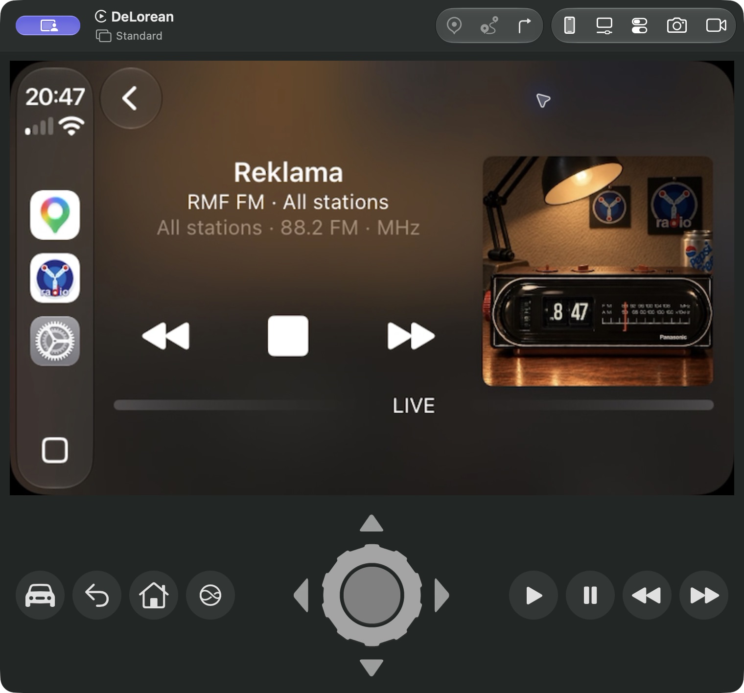
Task: Click the knob right arrow
Action: point(442,596)
